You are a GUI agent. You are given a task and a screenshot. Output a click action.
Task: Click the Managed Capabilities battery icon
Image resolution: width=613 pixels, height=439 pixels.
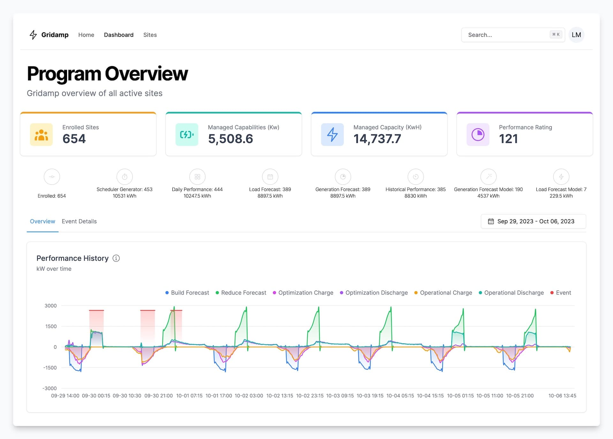187,134
